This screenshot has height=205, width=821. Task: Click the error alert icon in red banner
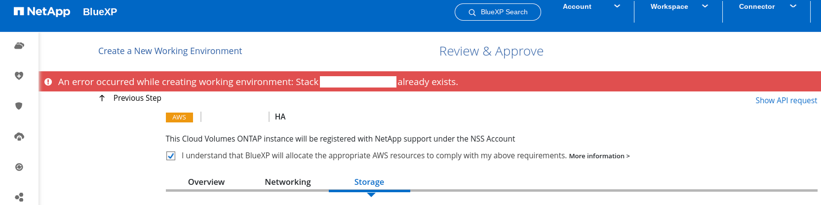point(48,82)
